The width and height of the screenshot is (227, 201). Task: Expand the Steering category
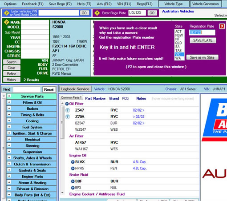point(9,145)
